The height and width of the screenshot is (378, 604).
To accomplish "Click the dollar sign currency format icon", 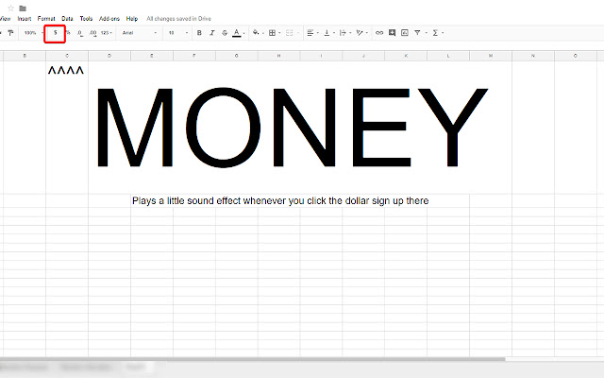I will point(55,33).
